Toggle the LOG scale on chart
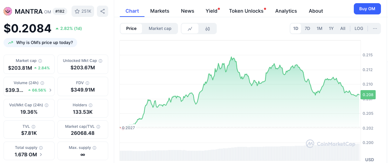This screenshot has width=388, height=163. tap(359, 29)
